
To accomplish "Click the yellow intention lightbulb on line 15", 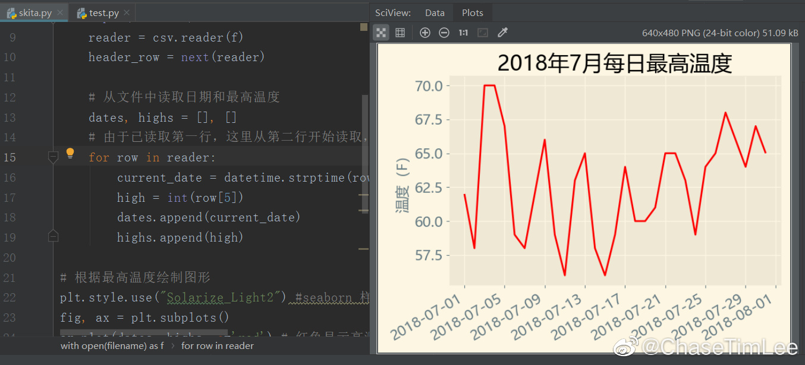I will [x=70, y=153].
